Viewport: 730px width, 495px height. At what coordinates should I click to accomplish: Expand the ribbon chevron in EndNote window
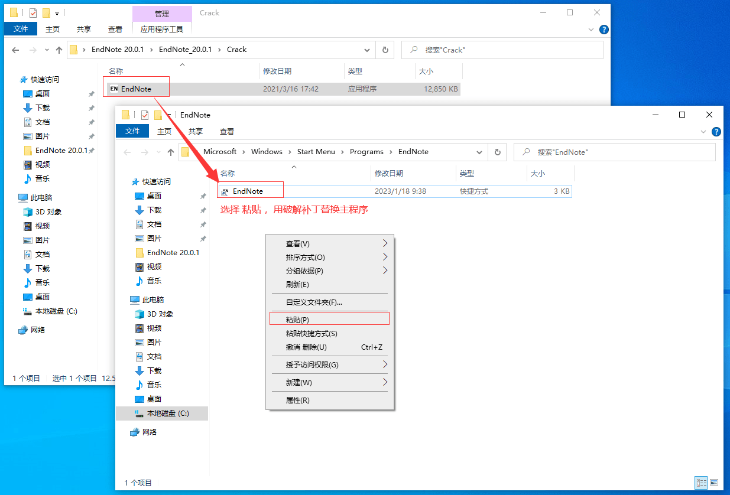[703, 132]
